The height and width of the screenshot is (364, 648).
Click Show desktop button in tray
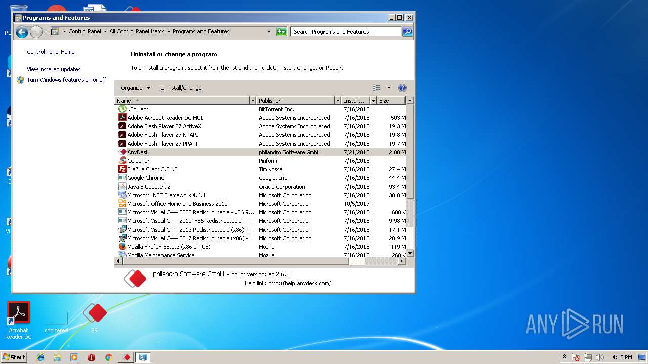[642, 357]
